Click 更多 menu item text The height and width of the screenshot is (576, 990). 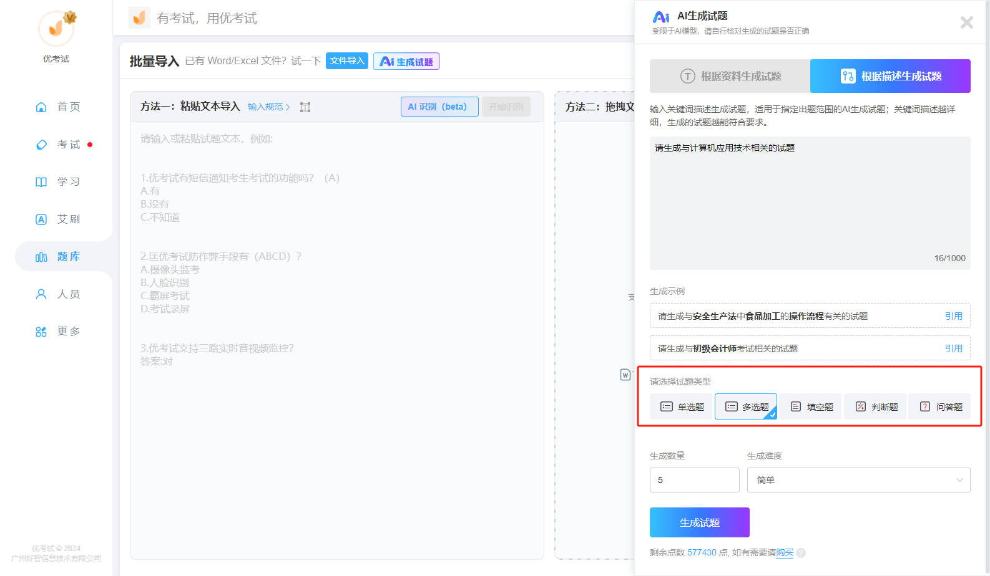coord(69,332)
